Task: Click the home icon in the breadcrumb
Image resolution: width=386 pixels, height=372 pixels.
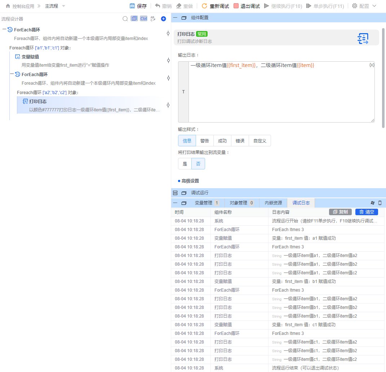Action: click(x=8, y=6)
